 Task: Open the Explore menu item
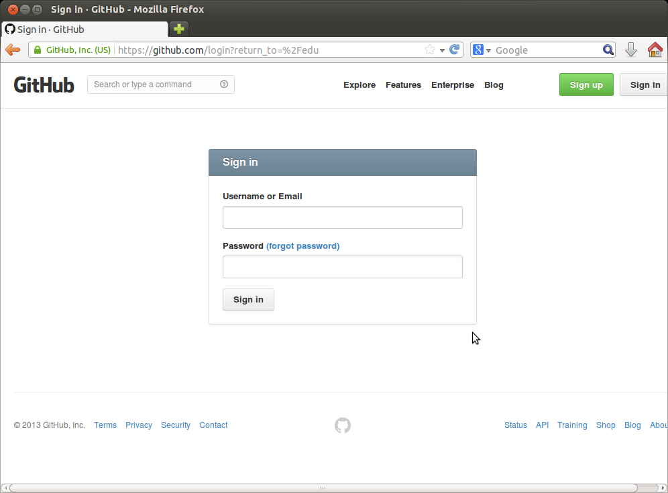pos(359,85)
